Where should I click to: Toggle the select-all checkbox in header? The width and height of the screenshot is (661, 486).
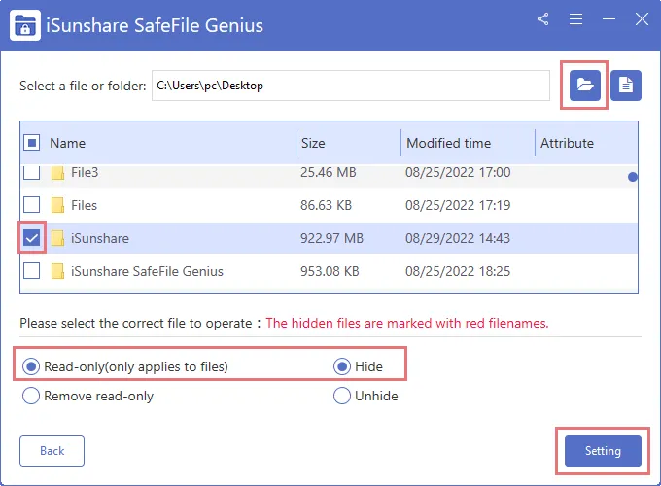pyautogui.click(x=32, y=143)
